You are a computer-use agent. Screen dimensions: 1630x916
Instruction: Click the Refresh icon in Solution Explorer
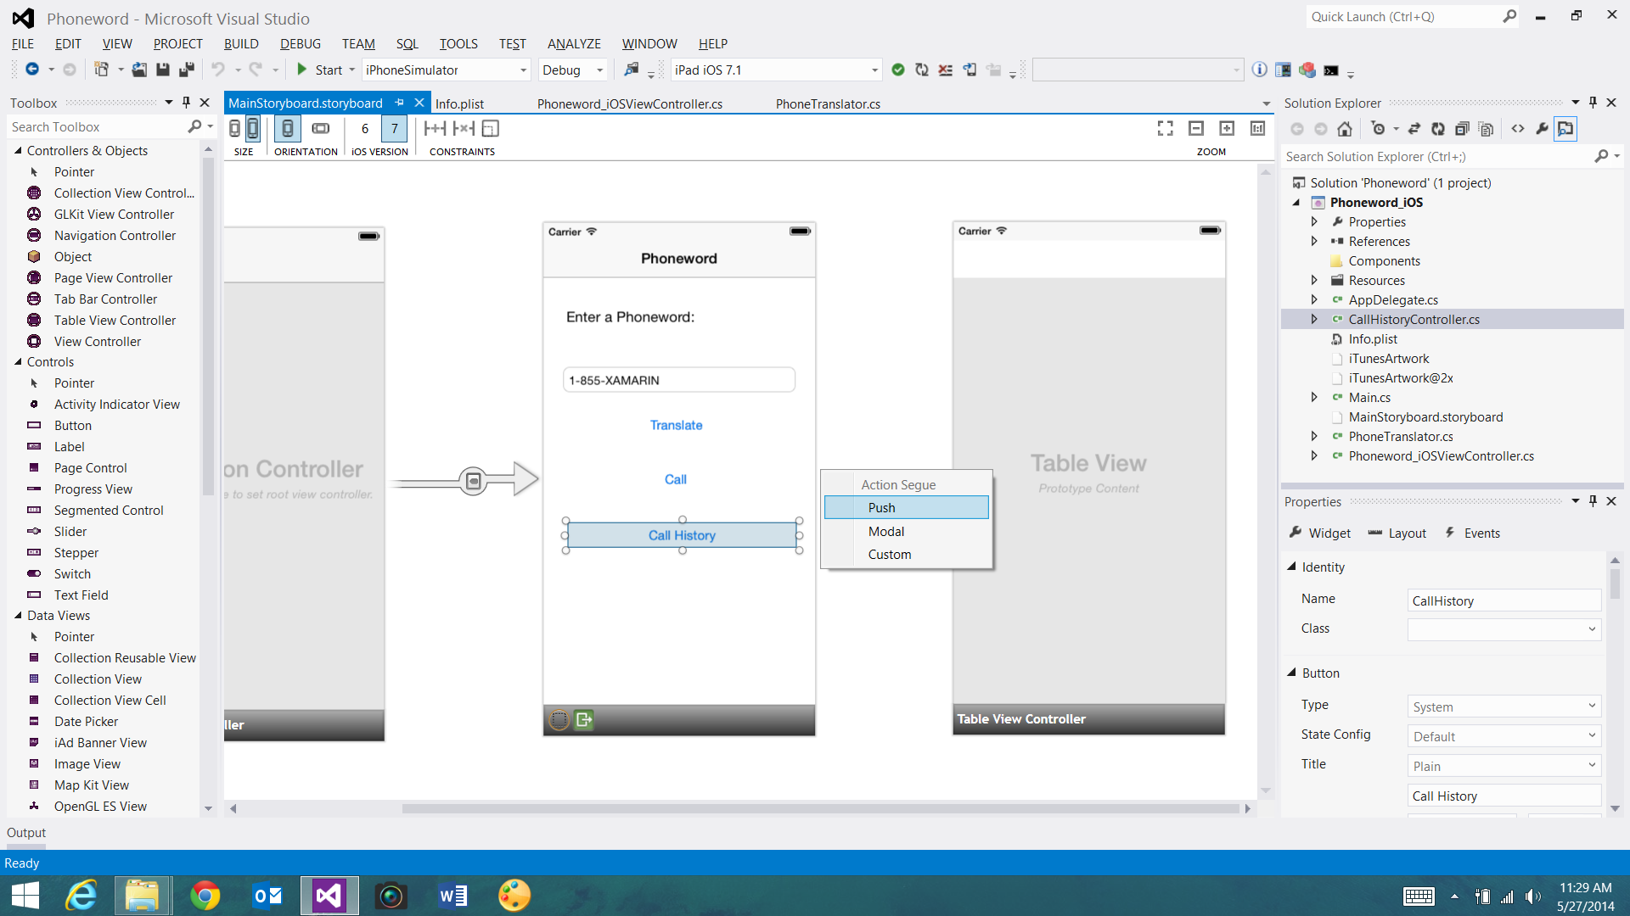[x=1437, y=129]
